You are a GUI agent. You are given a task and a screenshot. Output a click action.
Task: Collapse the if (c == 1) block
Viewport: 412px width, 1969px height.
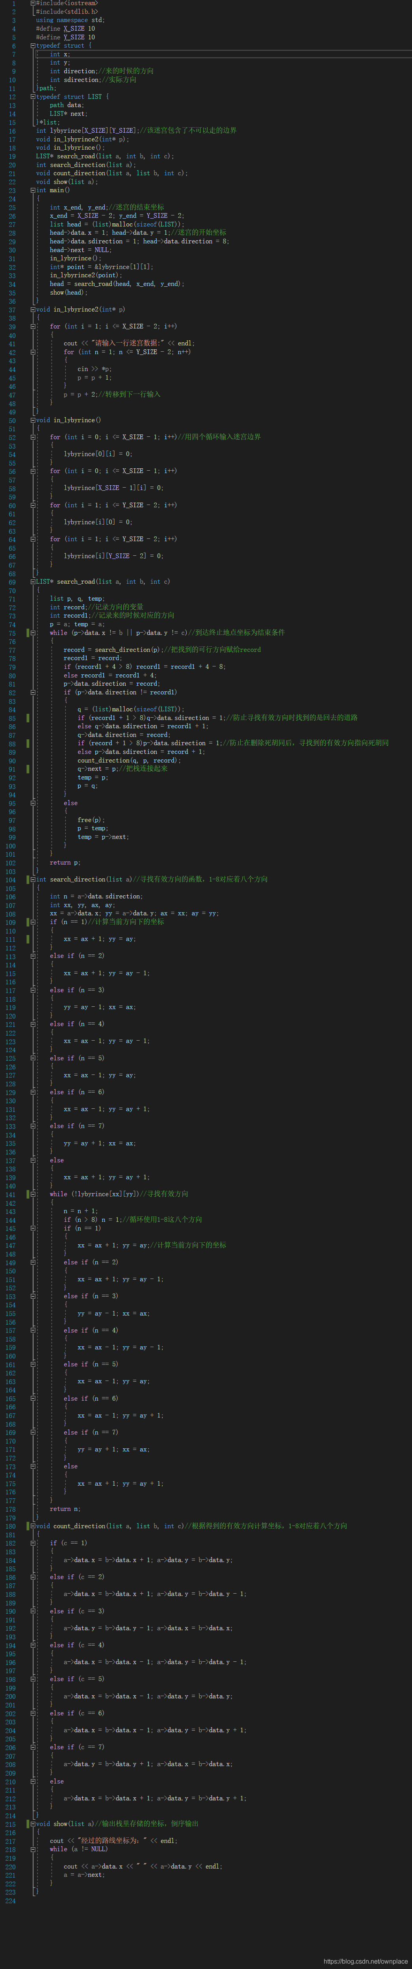pos(33,1543)
